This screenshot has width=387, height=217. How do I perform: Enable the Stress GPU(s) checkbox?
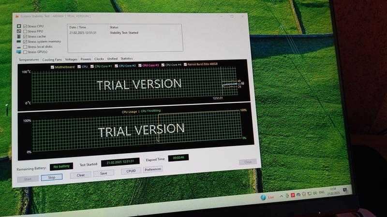[x=25, y=52]
